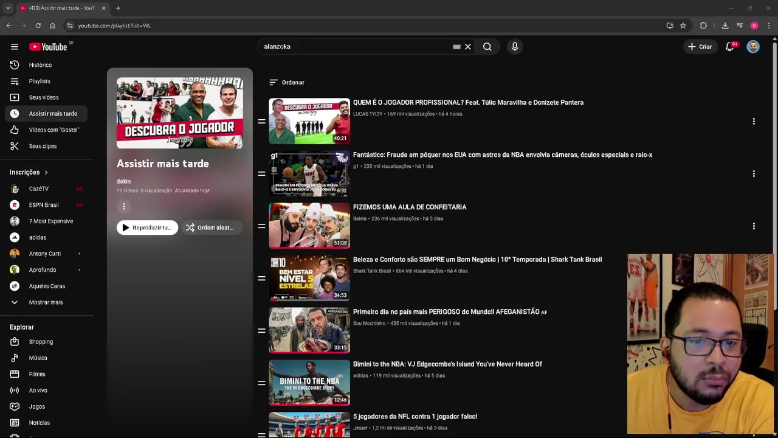Click the drag handle of the AFEGANISTÃO video
The width and height of the screenshot is (778, 438).
[261, 331]
